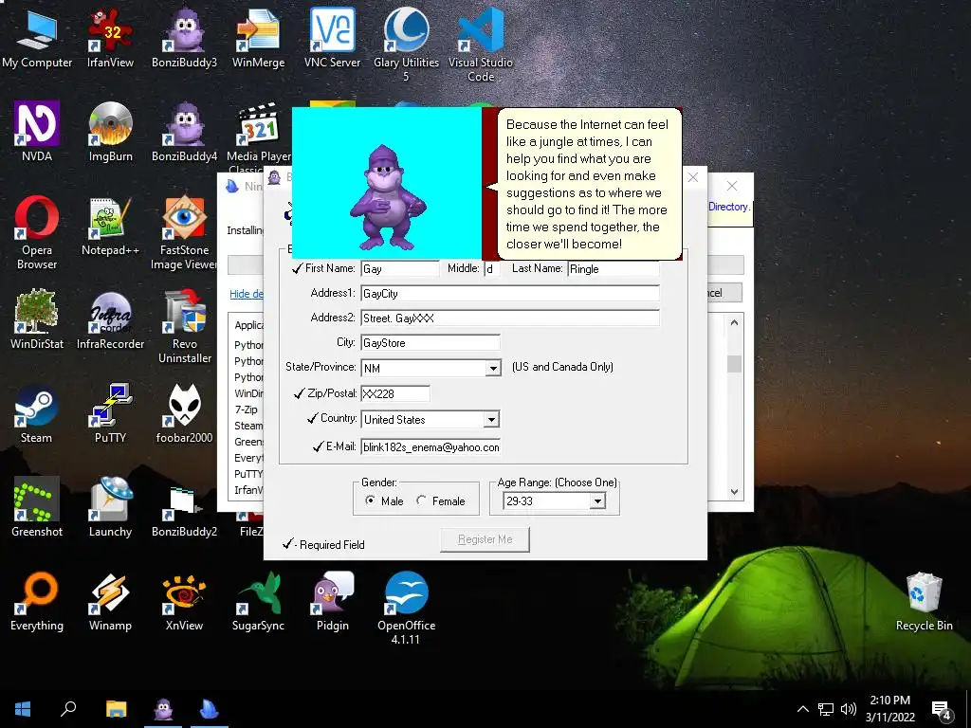Click Hide details link in installer window

pyautogui.click(x=247, y=294)
